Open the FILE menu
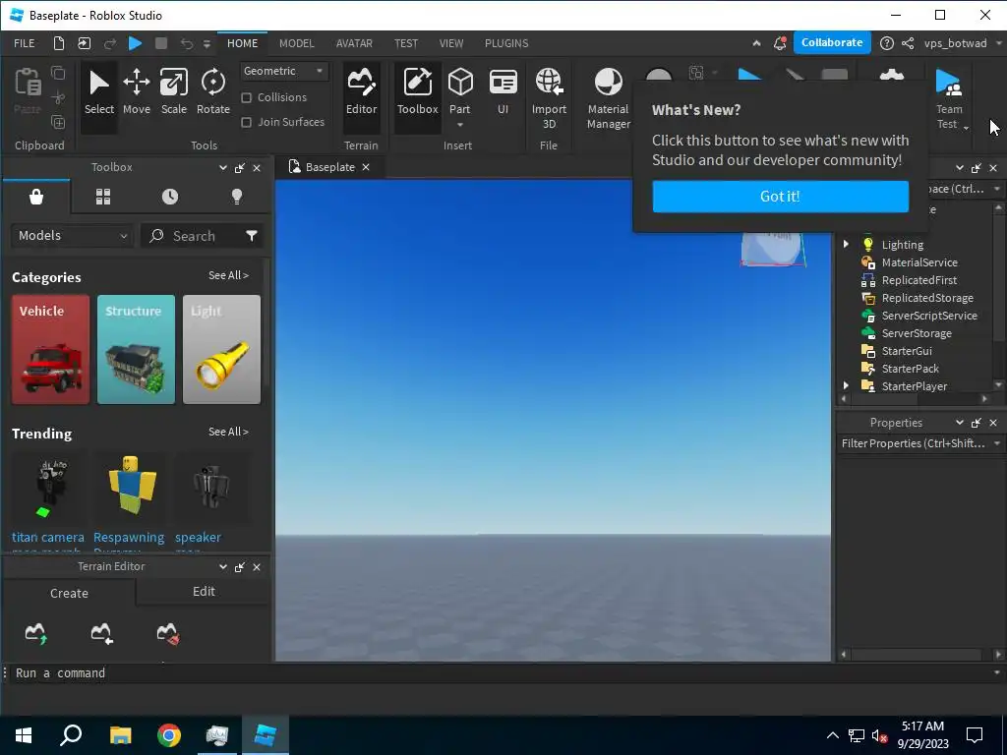 pos(25,43)
